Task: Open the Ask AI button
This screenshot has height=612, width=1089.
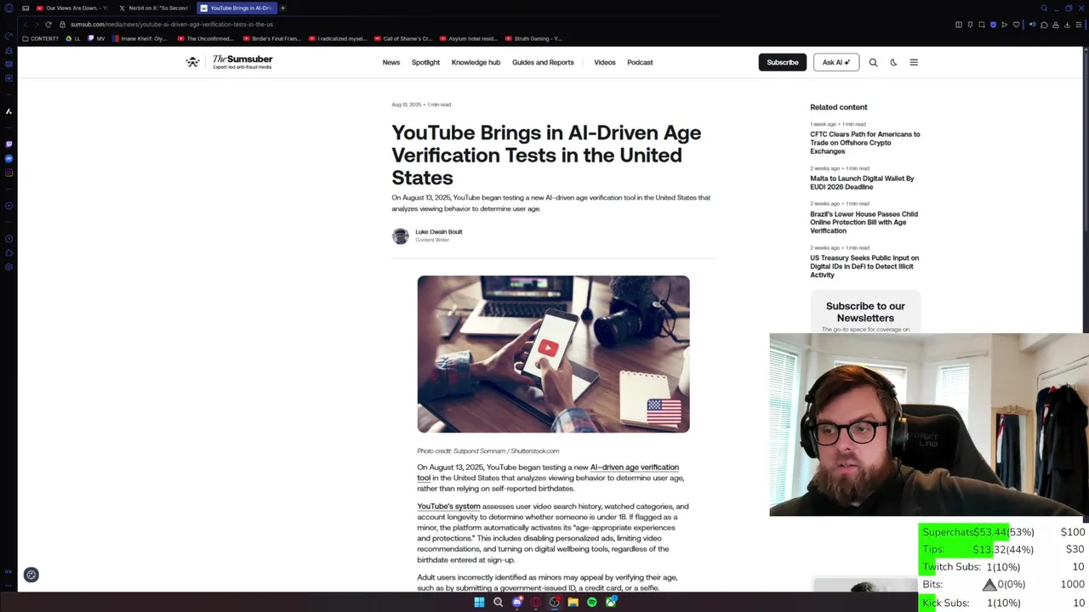Action: pyautogui.click(x=835, y=62)
